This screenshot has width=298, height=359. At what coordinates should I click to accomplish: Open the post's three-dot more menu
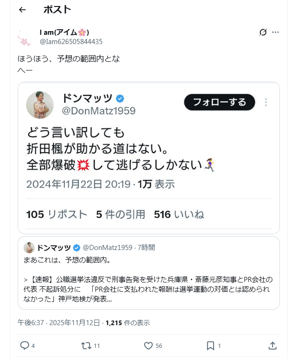point(276,32)
